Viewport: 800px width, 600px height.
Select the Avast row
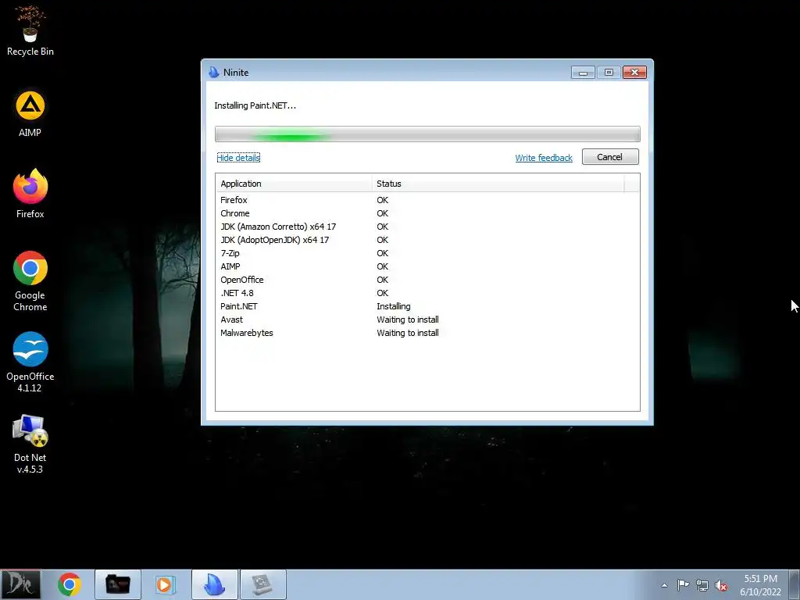pyautogui.click(x=427, y=320)
